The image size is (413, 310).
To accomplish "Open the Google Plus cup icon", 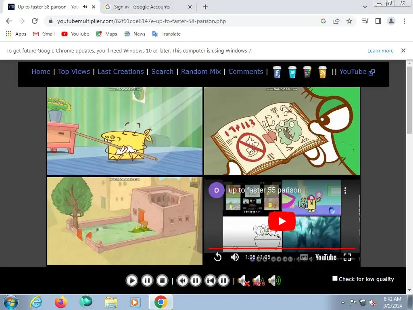I will [307, 72].
